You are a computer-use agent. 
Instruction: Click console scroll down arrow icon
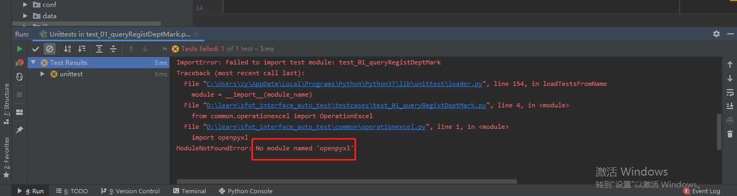[x=730, y=78]
